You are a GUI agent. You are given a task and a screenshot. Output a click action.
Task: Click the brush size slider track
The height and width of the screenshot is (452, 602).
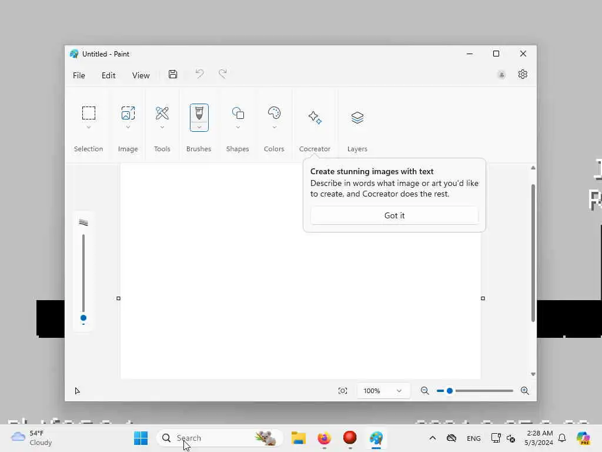tap(83, 273)
